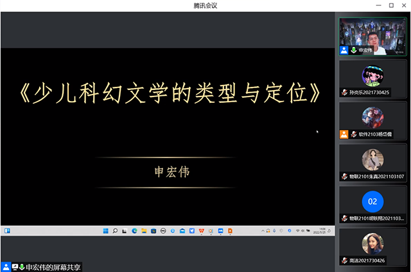The width and height of the screenshot is (411, 272).
Task: Click blue person icon in screen-share label
Action: 6,267
